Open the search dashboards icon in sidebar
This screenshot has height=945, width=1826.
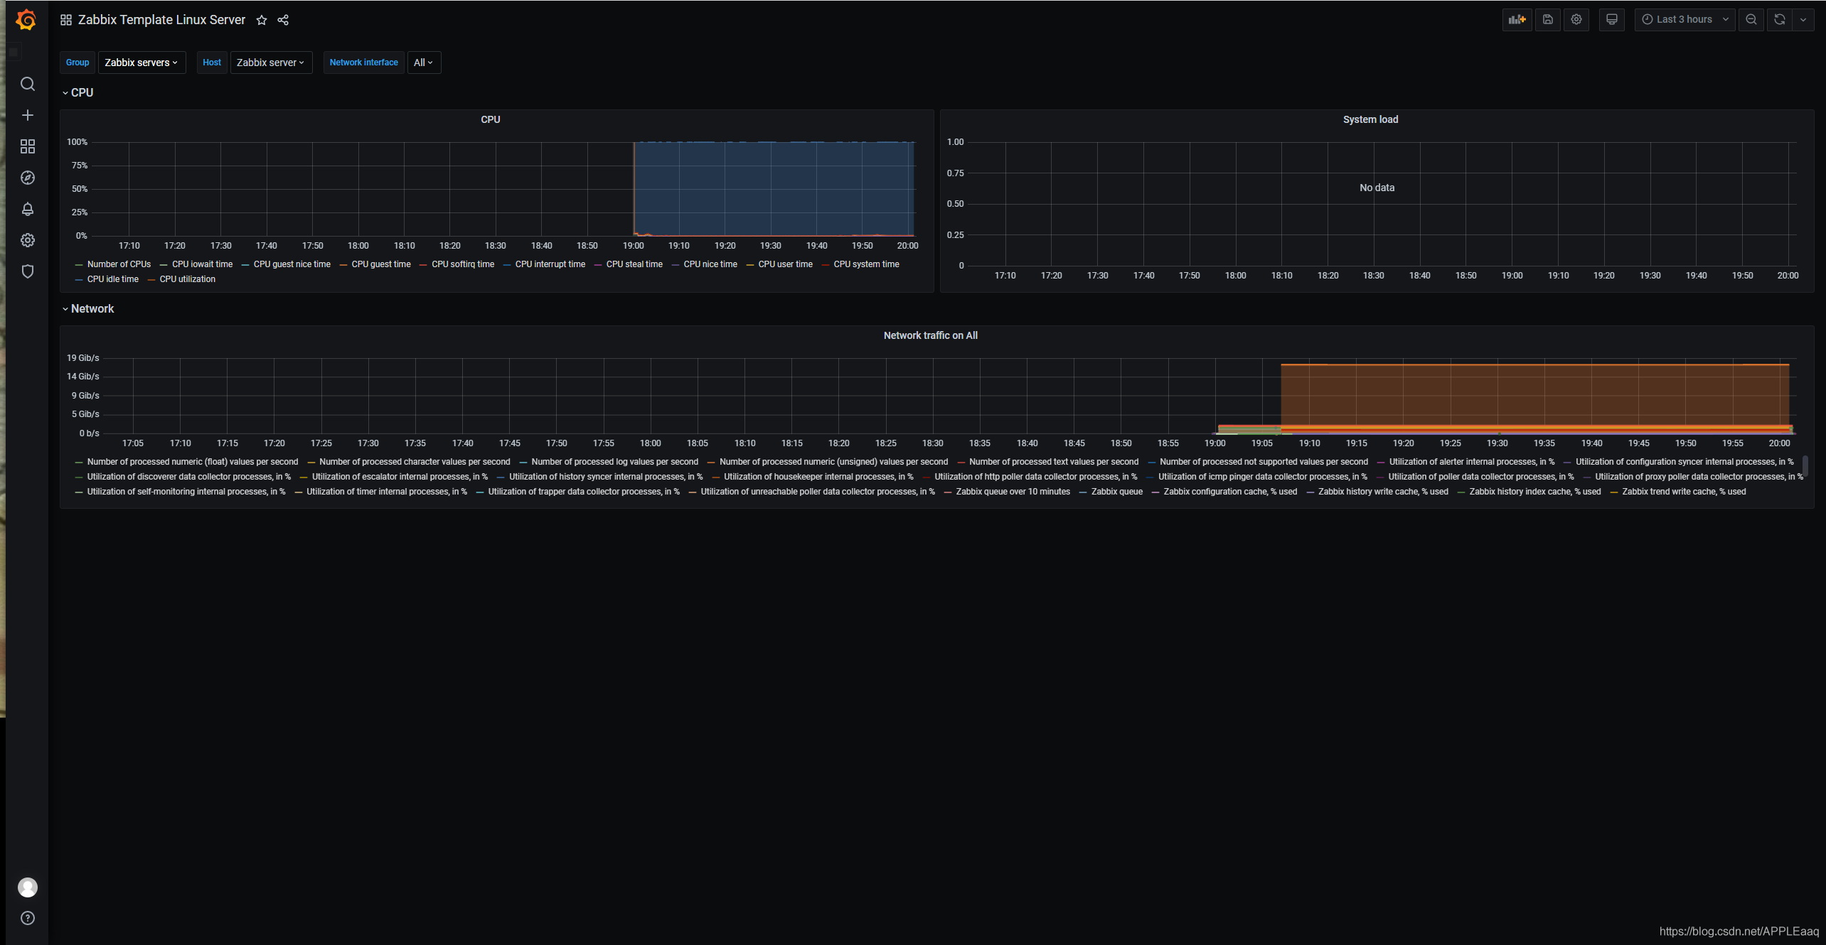pyautogui.click(x=28, y=84)
